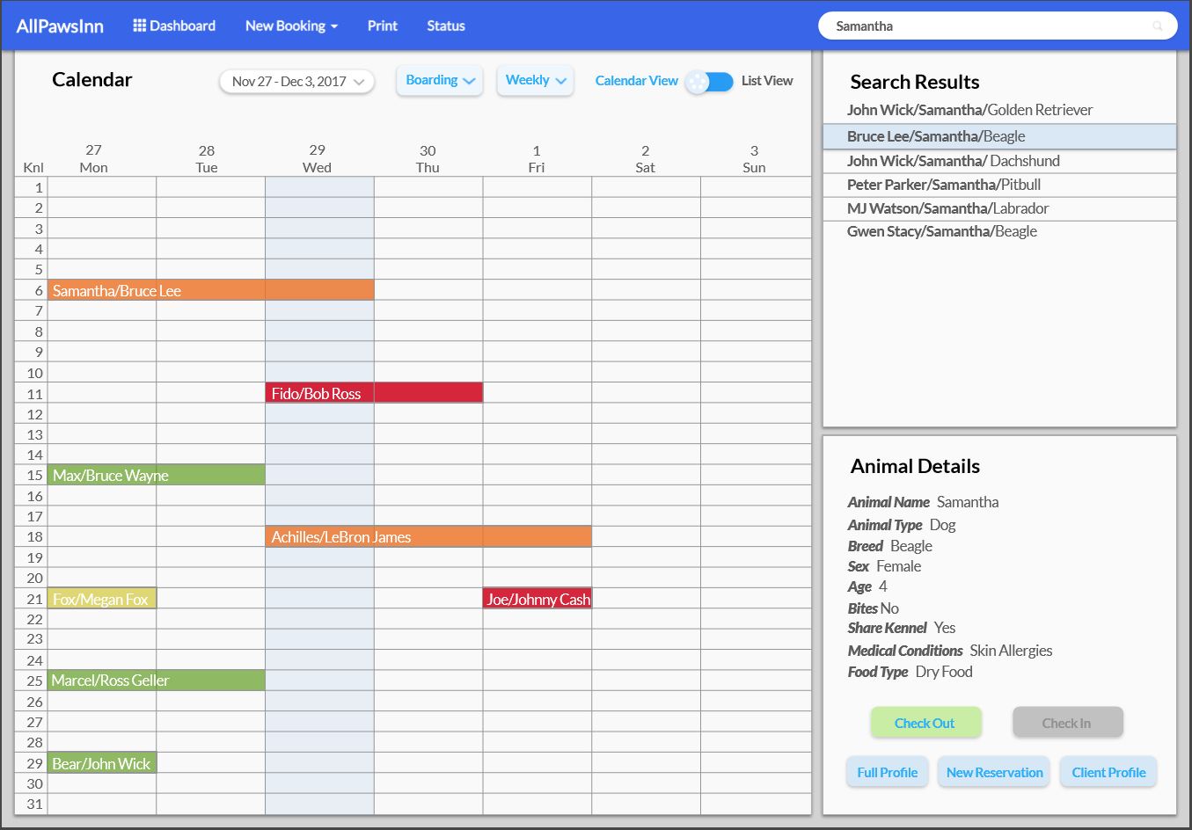Screen dimensions: 1192x830
Task: Open Full Profile for Samantha
Action: point(887,772)
